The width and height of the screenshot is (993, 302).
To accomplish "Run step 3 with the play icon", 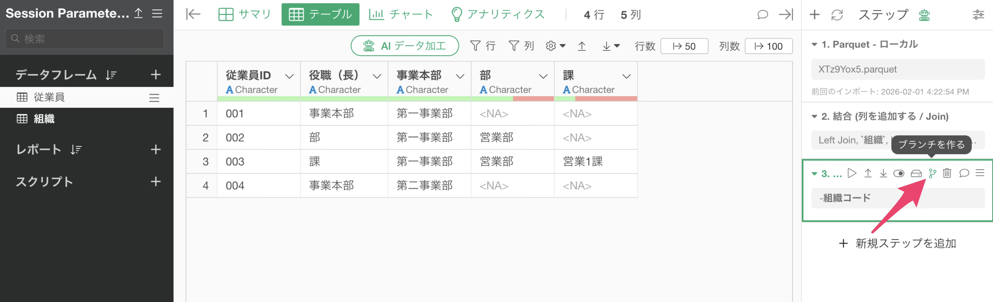I will tap(852, 173).
